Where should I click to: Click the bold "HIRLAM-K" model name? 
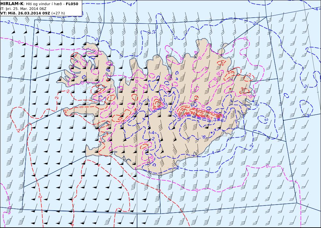click(12, 4)
